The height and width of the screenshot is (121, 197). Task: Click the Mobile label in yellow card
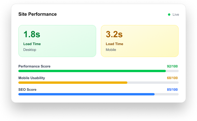coord(111,50)
